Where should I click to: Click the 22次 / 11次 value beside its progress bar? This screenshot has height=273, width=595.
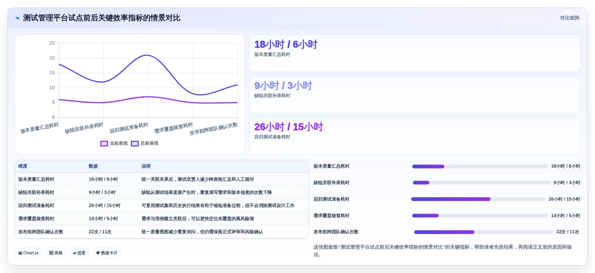[568, 232]
